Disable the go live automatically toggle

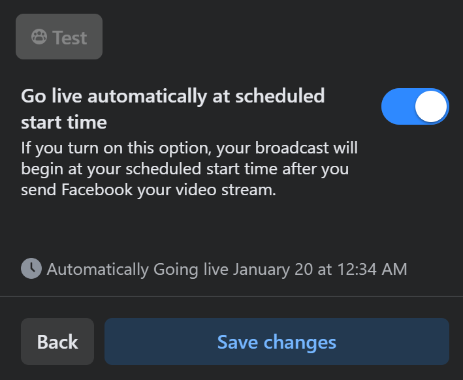click(x=415, y=106)
